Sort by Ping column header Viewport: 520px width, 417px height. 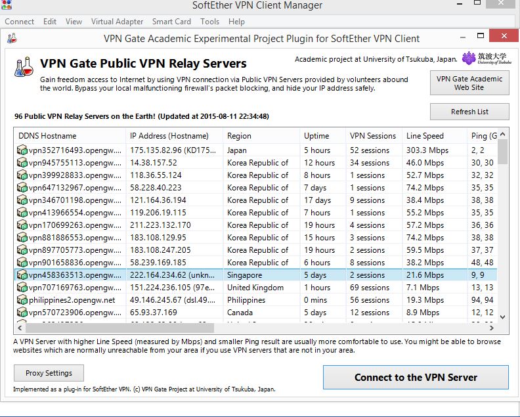(483, 136)
